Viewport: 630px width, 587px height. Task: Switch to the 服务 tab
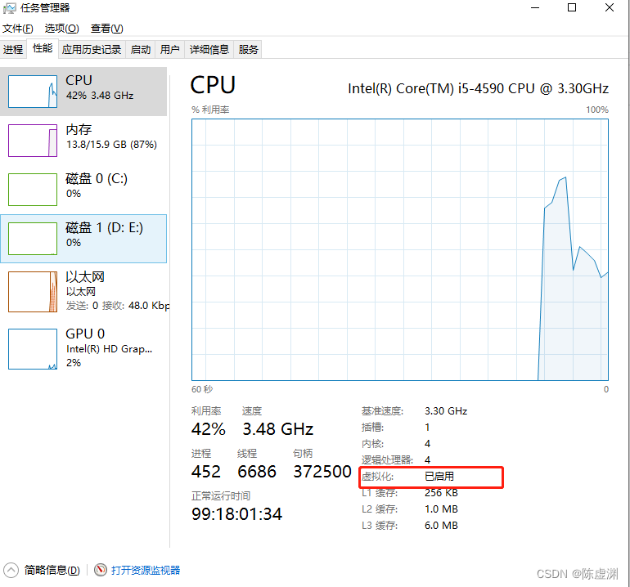pyautogui.click(x=248, y=49)
